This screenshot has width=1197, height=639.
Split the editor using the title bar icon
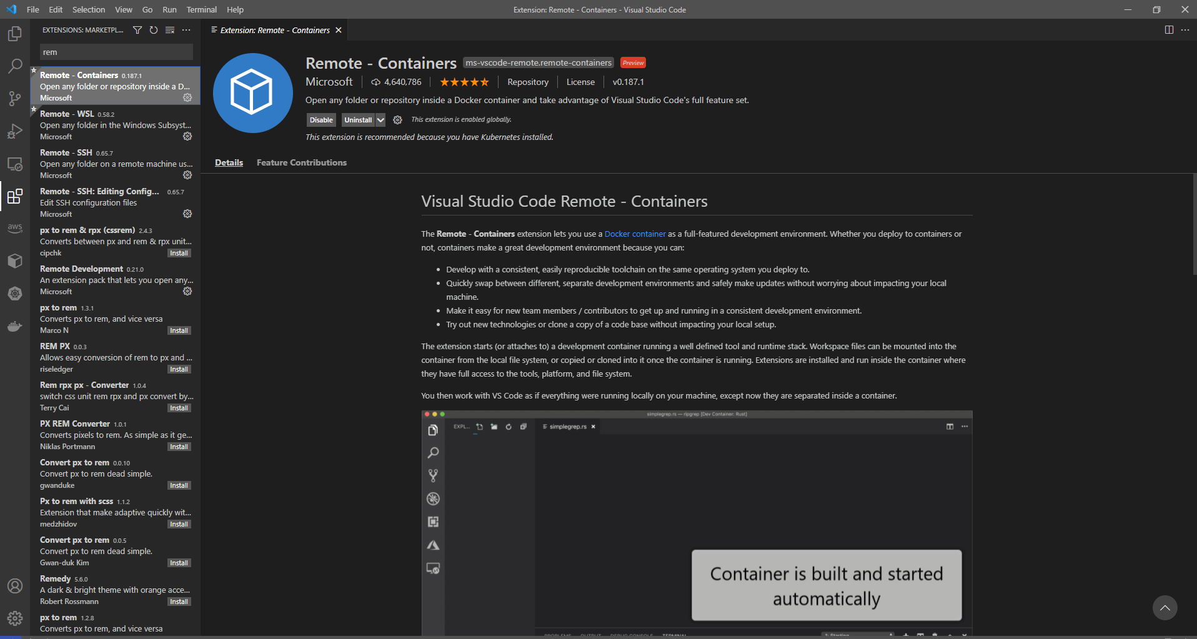[1168, 29]
